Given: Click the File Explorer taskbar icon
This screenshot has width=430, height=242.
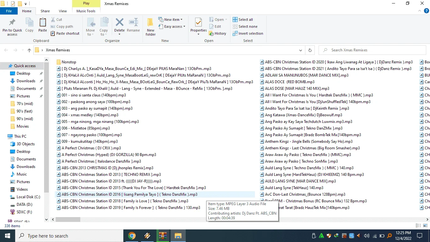Looking at the screenshot, I should [178, 236].
